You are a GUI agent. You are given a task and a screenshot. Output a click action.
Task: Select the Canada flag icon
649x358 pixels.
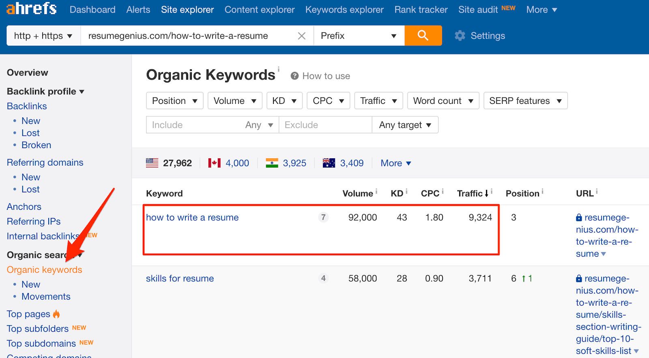click(215, 163)
